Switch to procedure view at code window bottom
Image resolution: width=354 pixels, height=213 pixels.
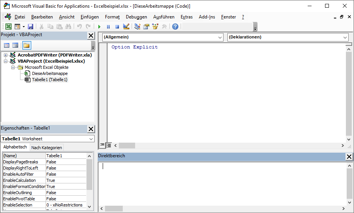pos(102,145)
